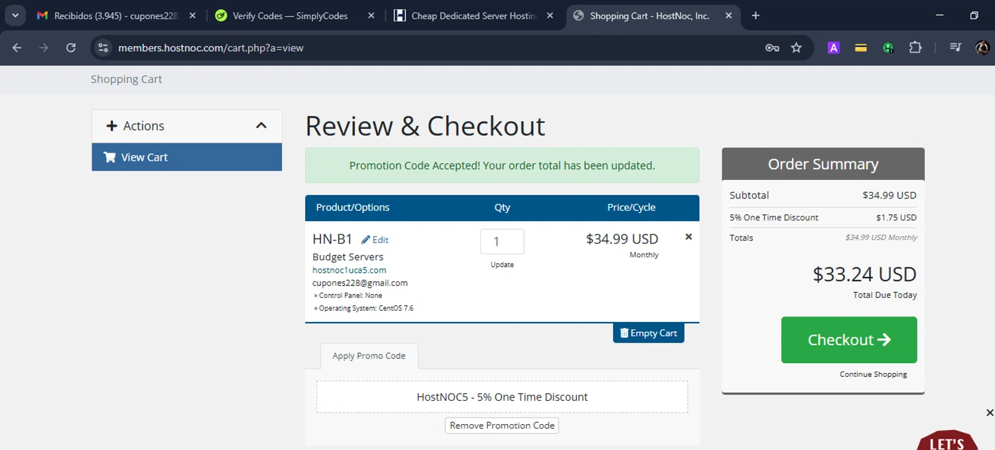Click the Price/Cycle column header
The image size is (995, 450).
[631, 207]
